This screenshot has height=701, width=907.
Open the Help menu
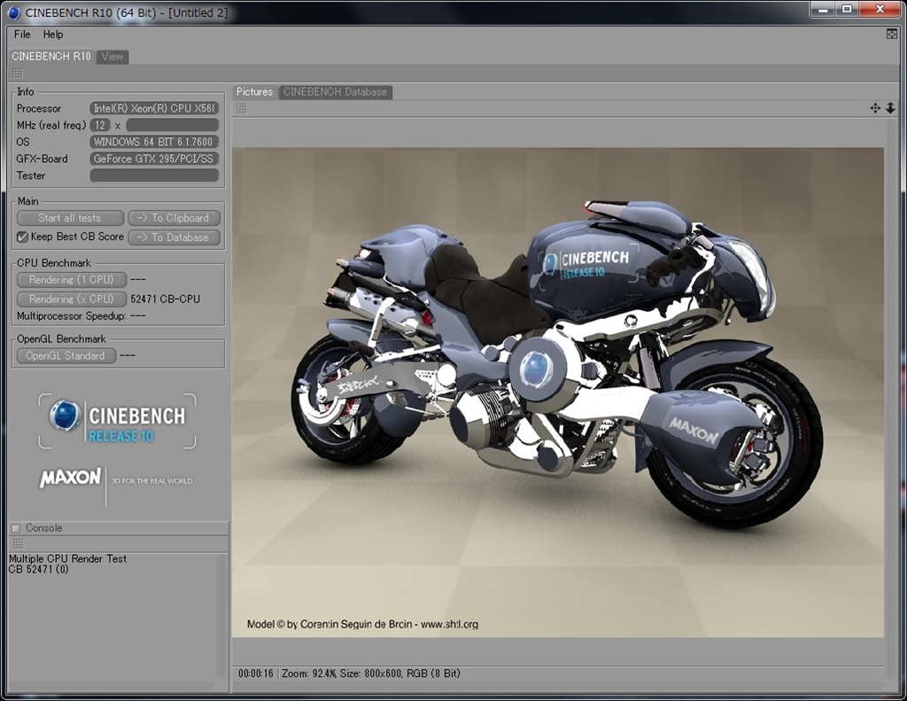pyautogui.click(x=52, y=35)
